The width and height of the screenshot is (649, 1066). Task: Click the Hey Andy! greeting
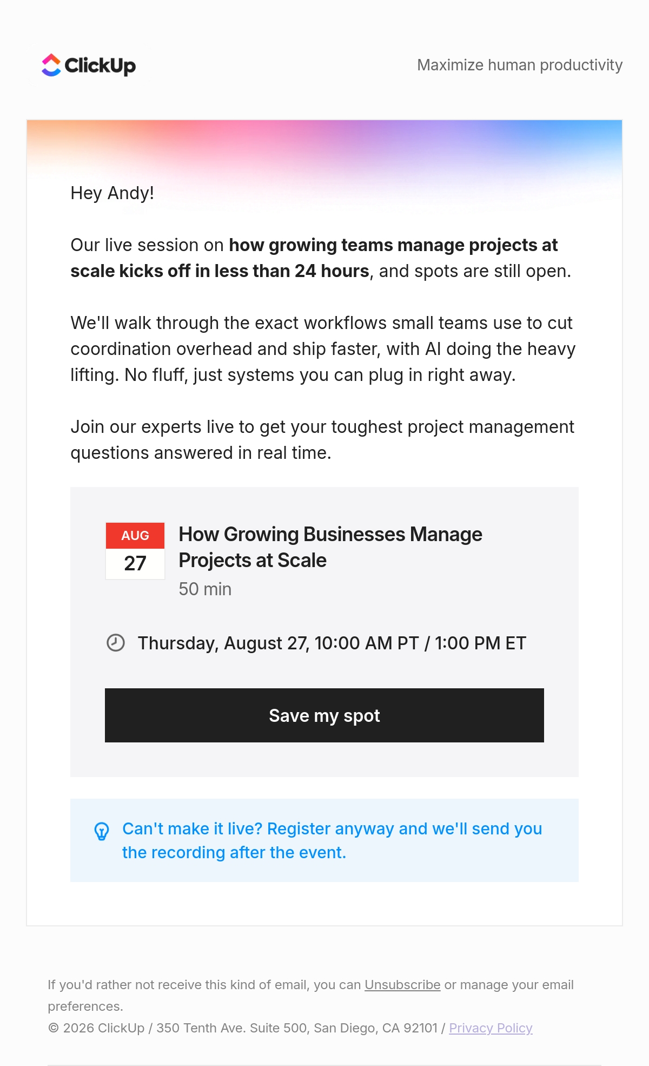coord(112,193)
